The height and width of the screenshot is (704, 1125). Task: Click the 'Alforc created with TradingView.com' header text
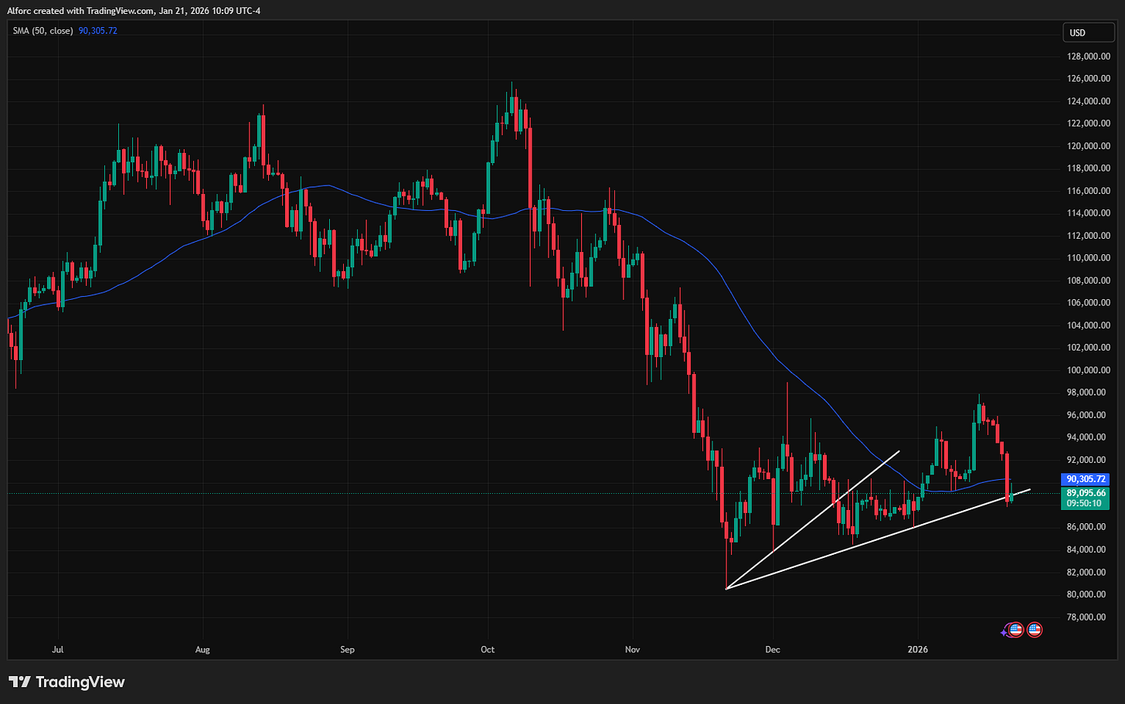80,10
